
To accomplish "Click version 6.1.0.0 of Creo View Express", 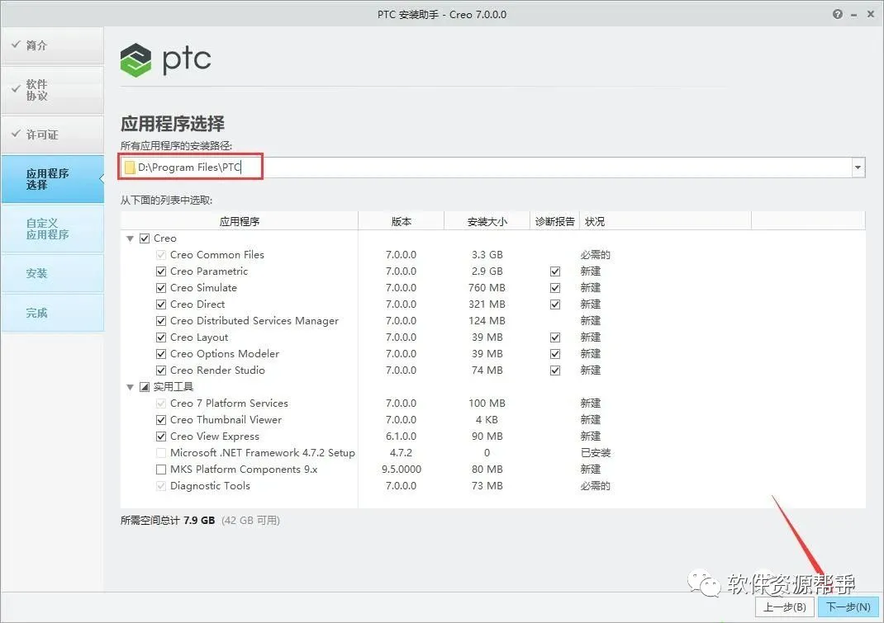I will [x=401, y=437].
